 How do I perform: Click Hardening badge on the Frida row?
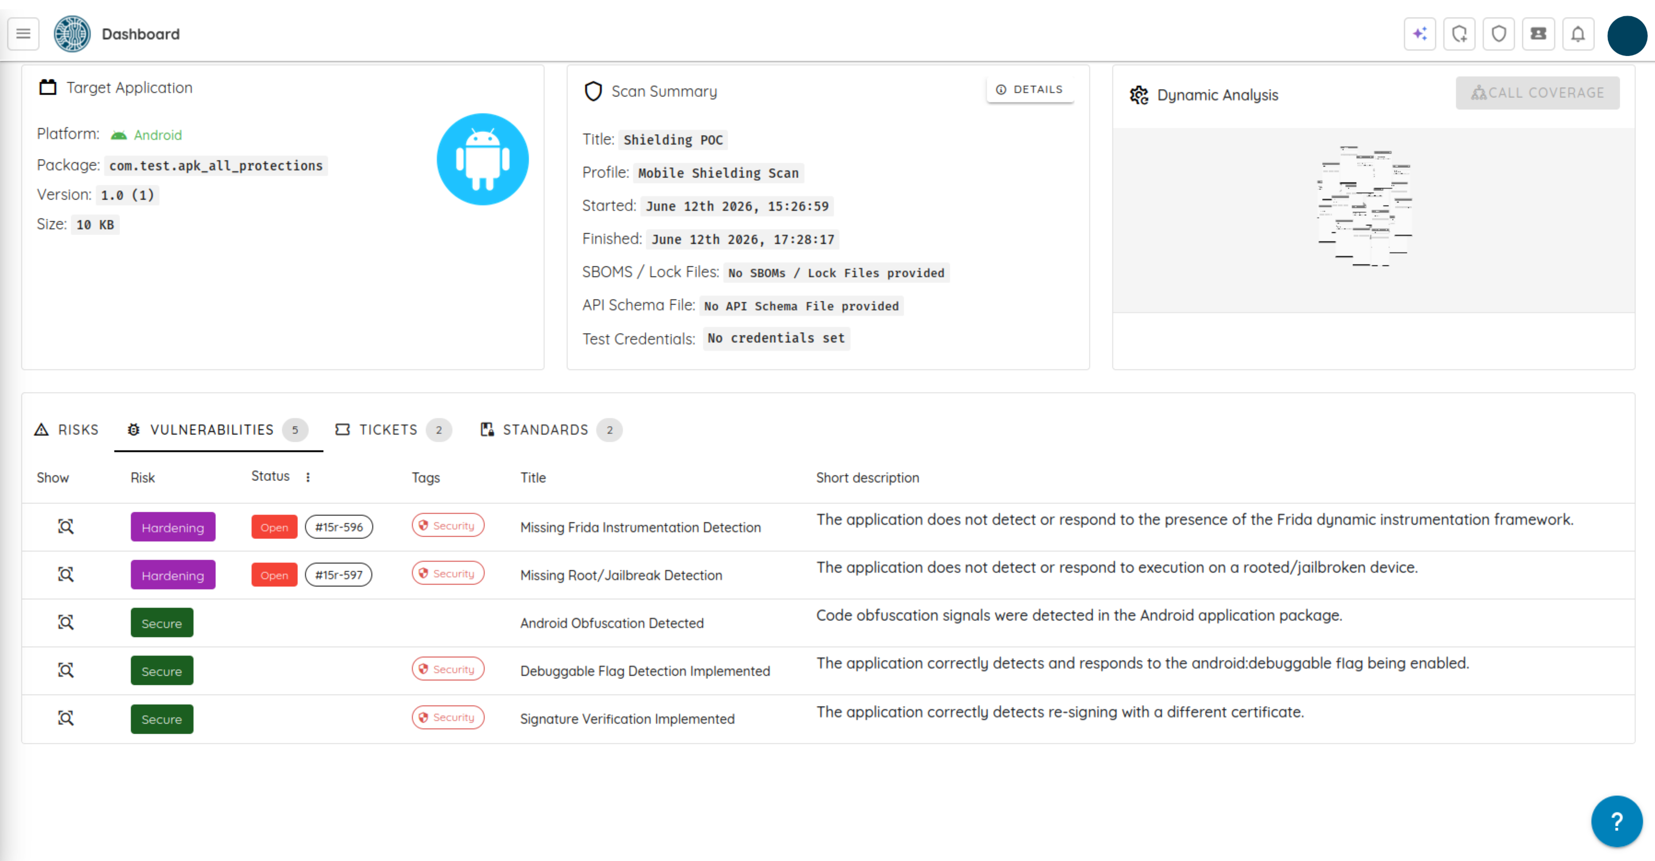click(x=173, y=527)
